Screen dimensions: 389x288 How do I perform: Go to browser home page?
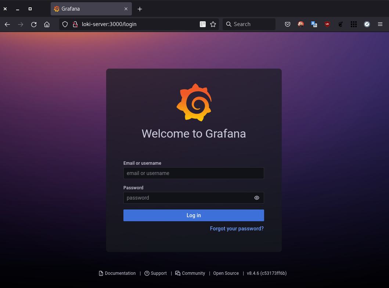coord(47,24)
